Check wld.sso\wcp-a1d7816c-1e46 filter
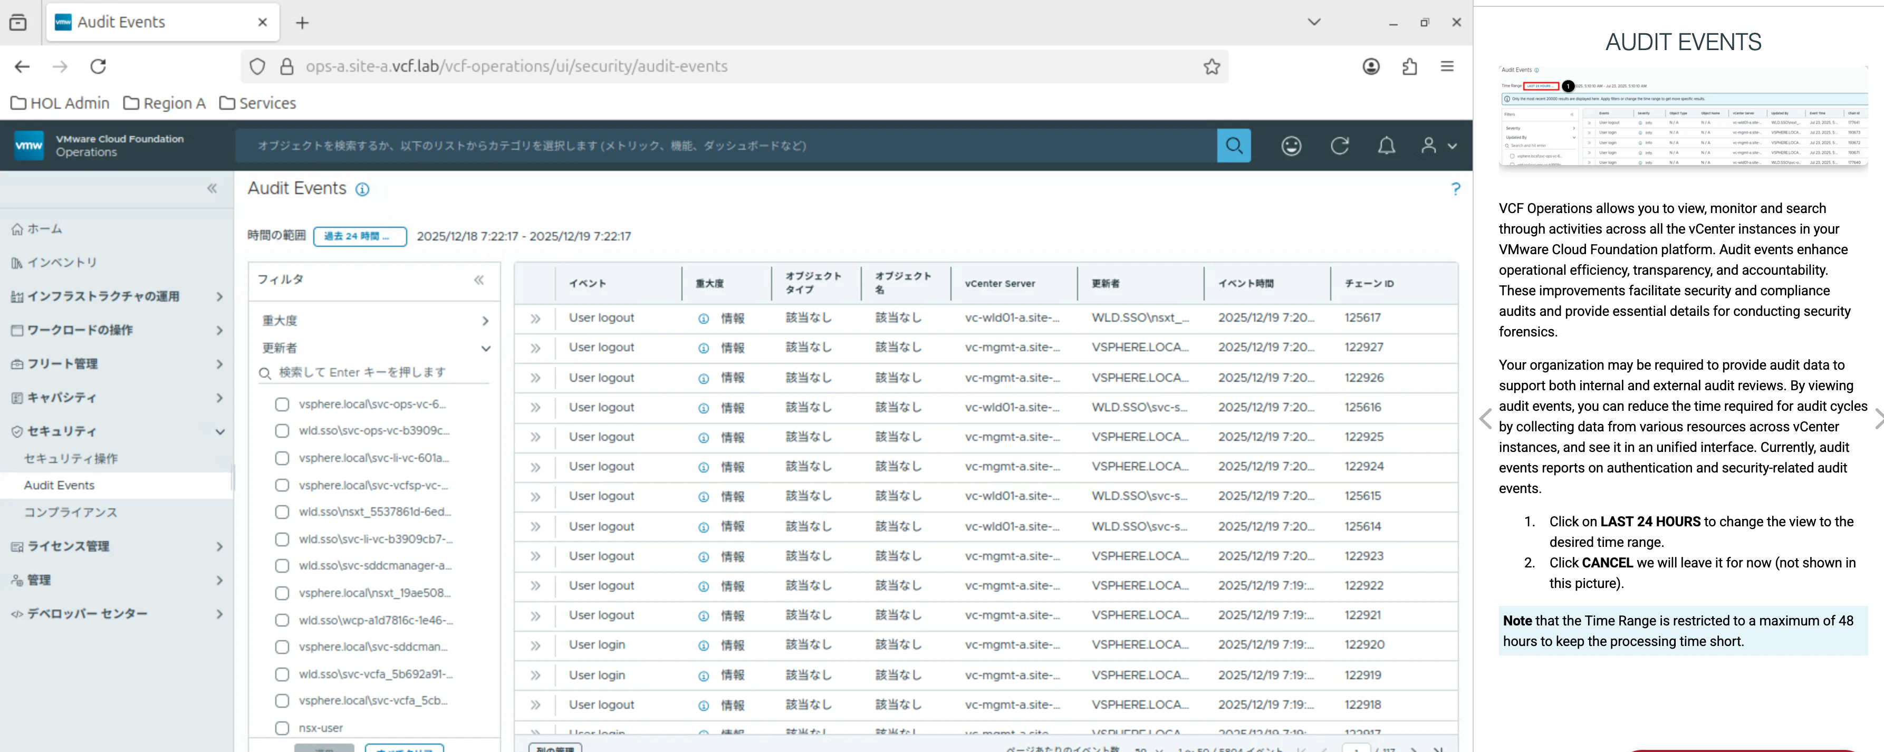The width and height of the screenshot is (1884, 752). point(282,620)
